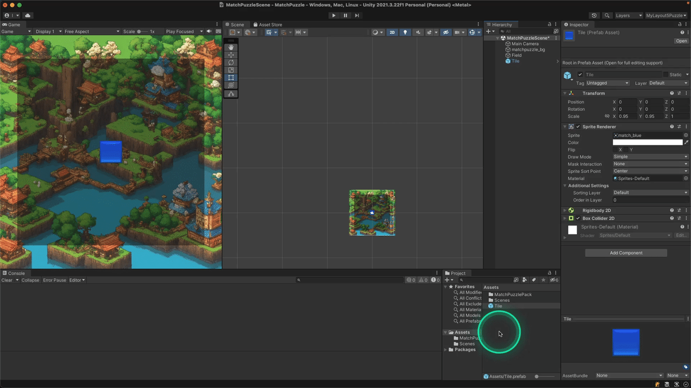Adjust the Project icon size slider
This screenshot has height=388, width=691.
[545, 377]
